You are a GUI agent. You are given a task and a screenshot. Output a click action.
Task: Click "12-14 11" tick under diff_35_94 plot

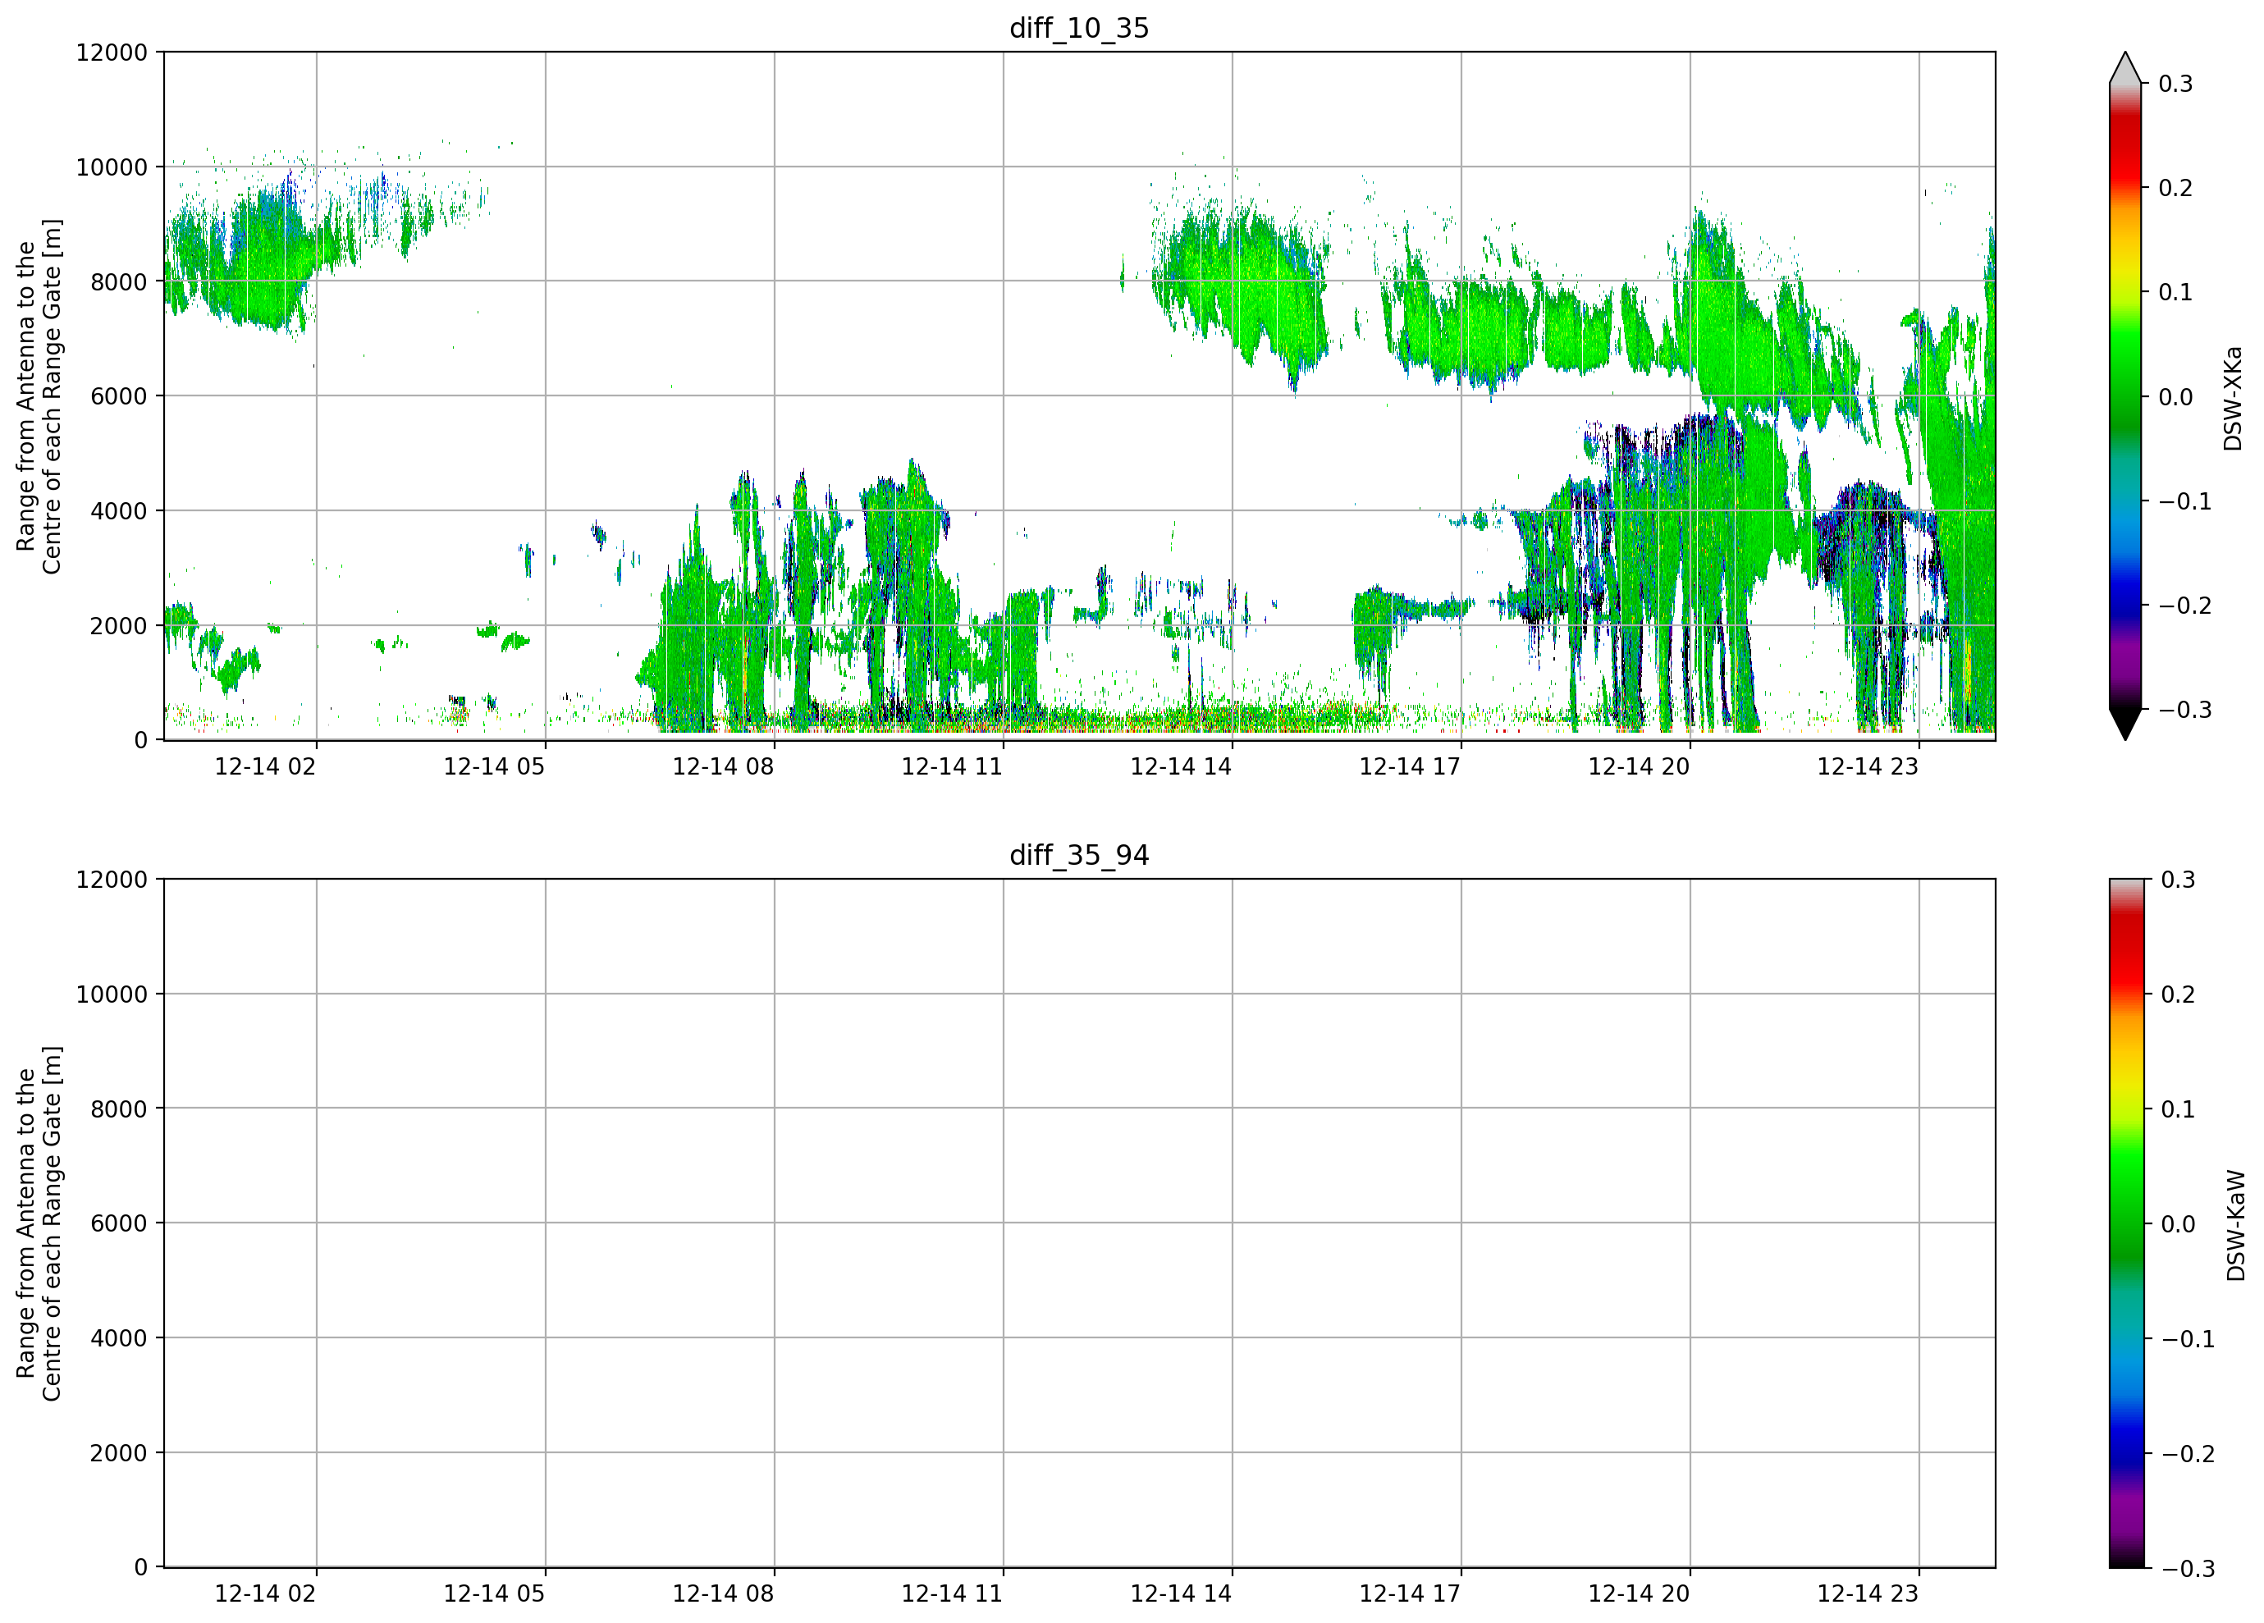[953, 1594]
